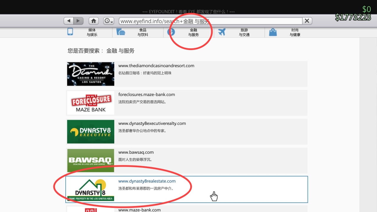Click the burger icon for 食品与饮料

click(121, 32)
